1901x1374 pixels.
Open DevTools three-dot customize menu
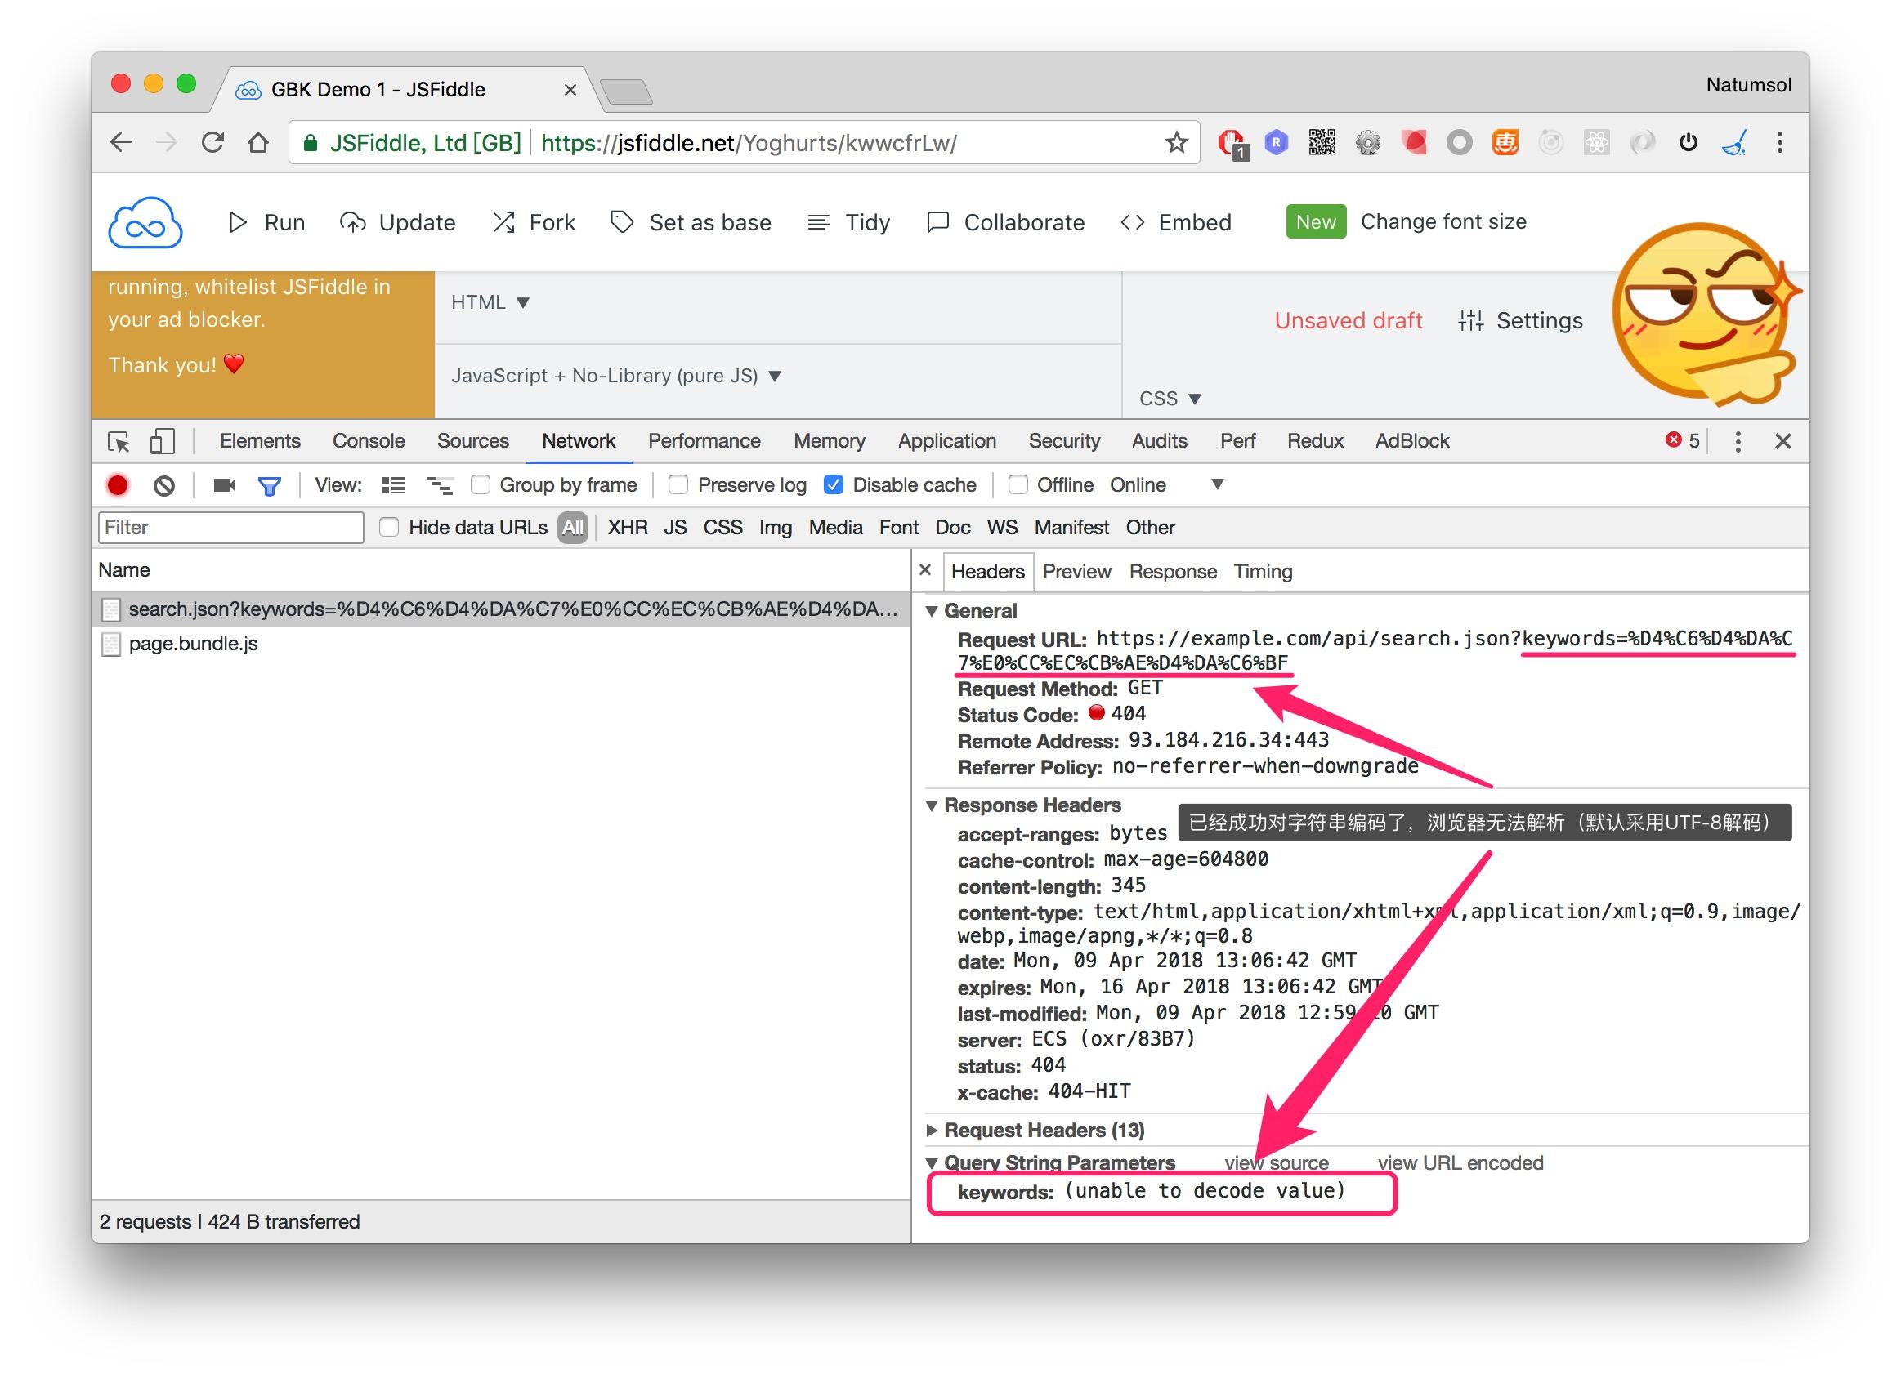pyautogui.click(x=1737, y=441)
